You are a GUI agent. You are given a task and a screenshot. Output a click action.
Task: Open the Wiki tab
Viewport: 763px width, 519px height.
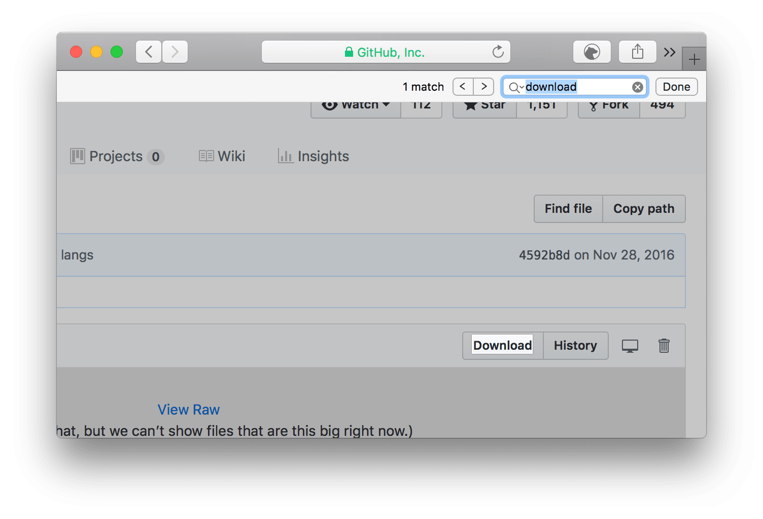(x=222, y=156)
